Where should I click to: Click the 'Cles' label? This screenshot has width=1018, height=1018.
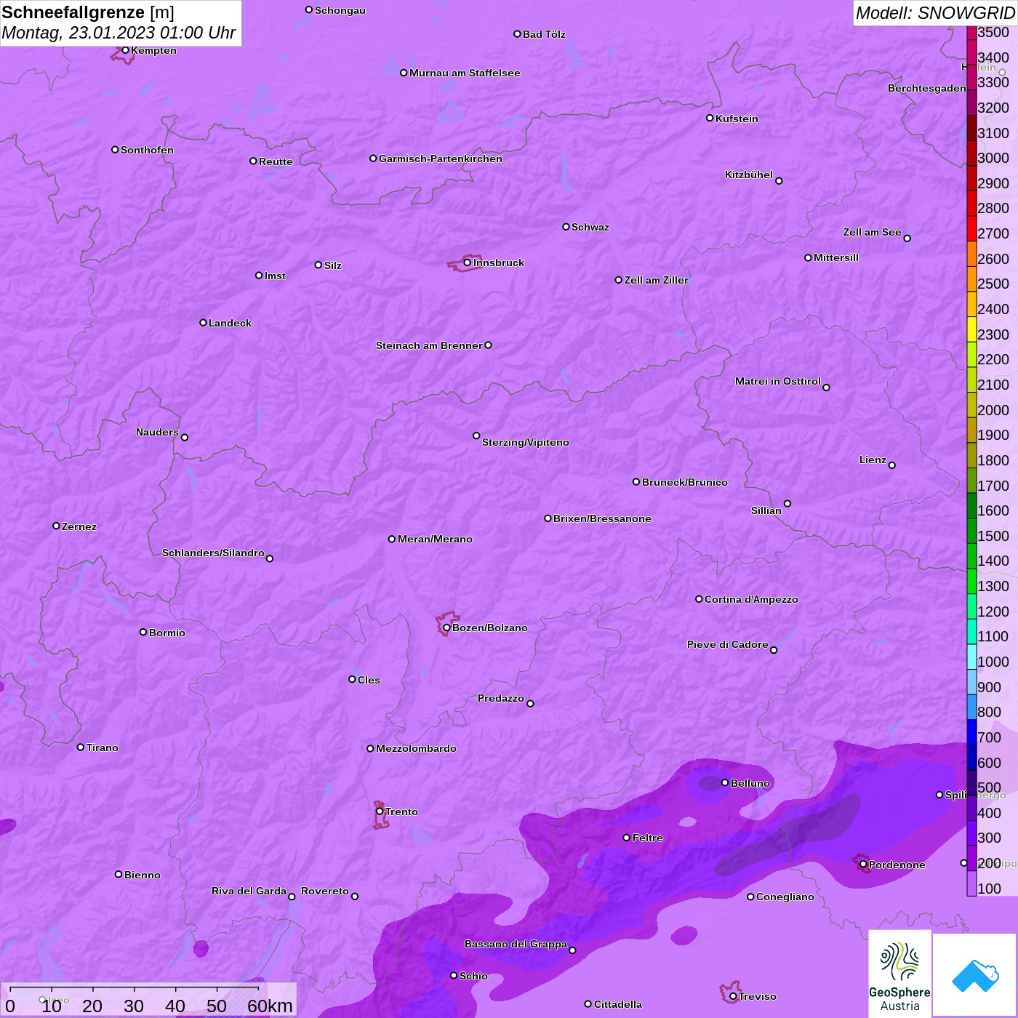[369, 680]
